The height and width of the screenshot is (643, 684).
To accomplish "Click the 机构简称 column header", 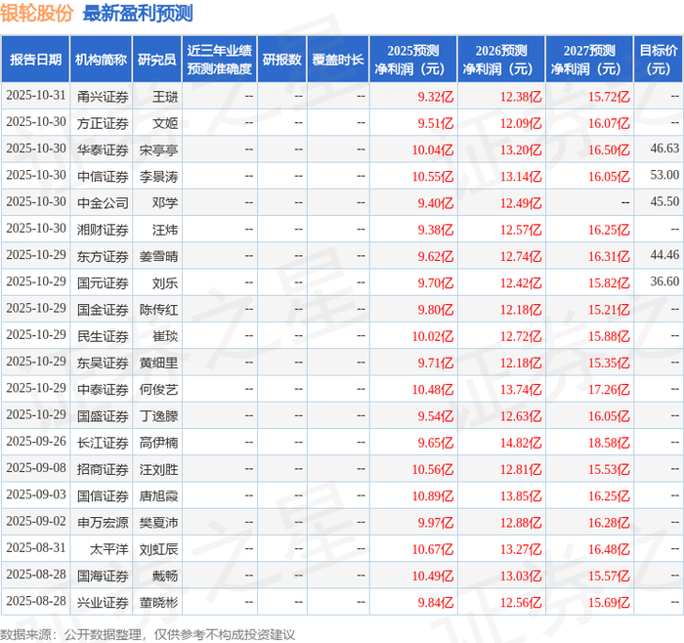I will (101, 60).
